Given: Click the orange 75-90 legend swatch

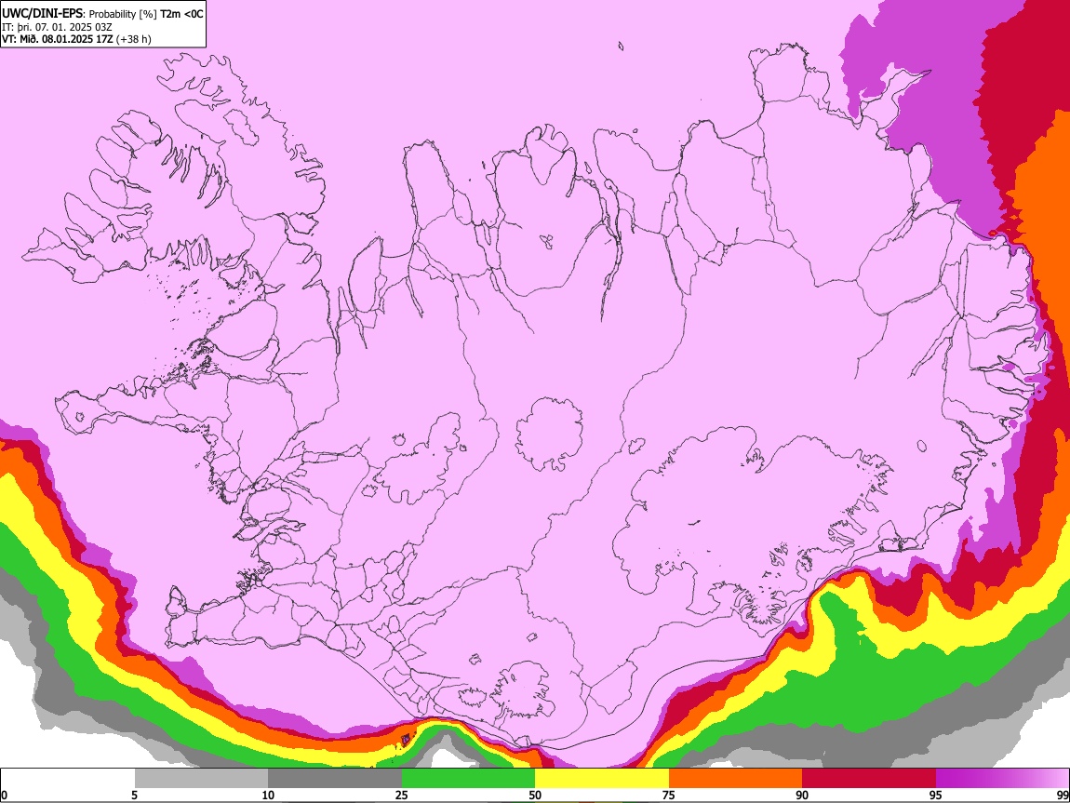Looking at the screenshot, I should coord(735,779).
